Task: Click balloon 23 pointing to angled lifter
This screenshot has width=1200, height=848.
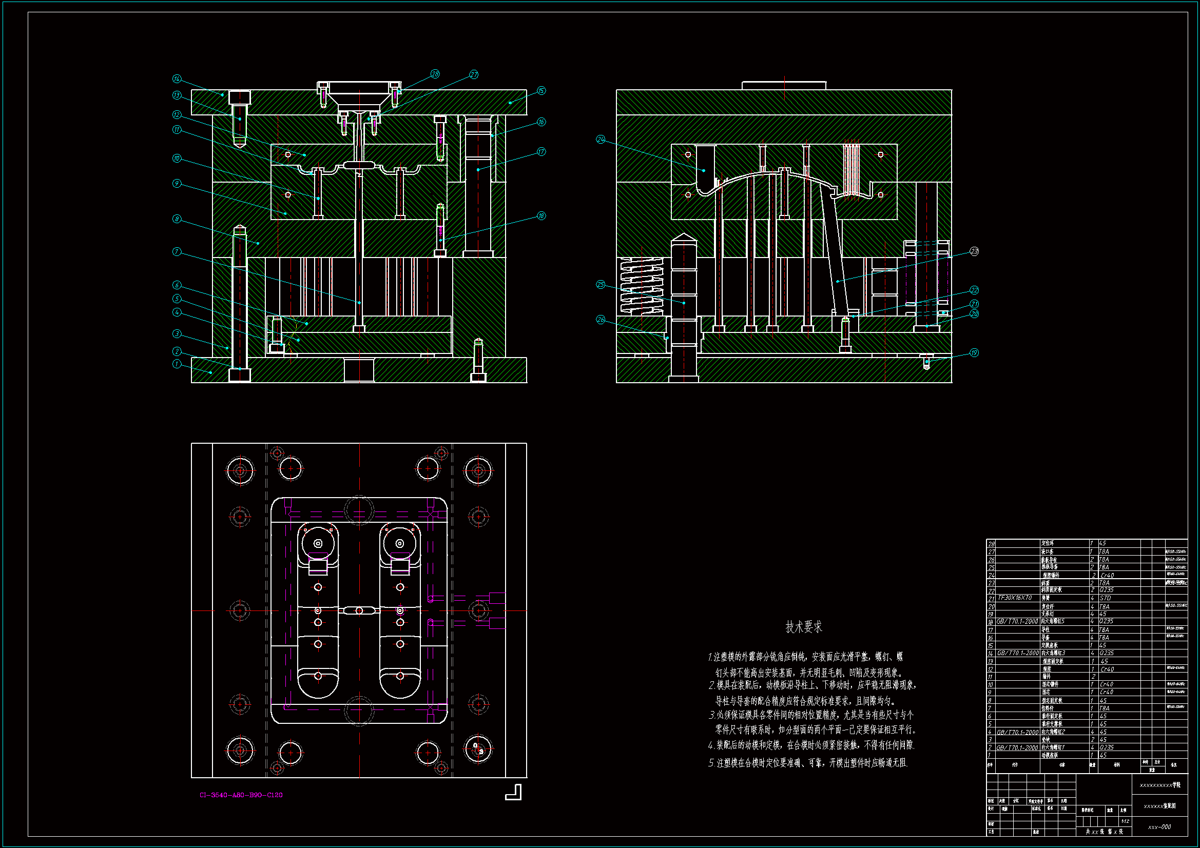Action: point(974,251)
